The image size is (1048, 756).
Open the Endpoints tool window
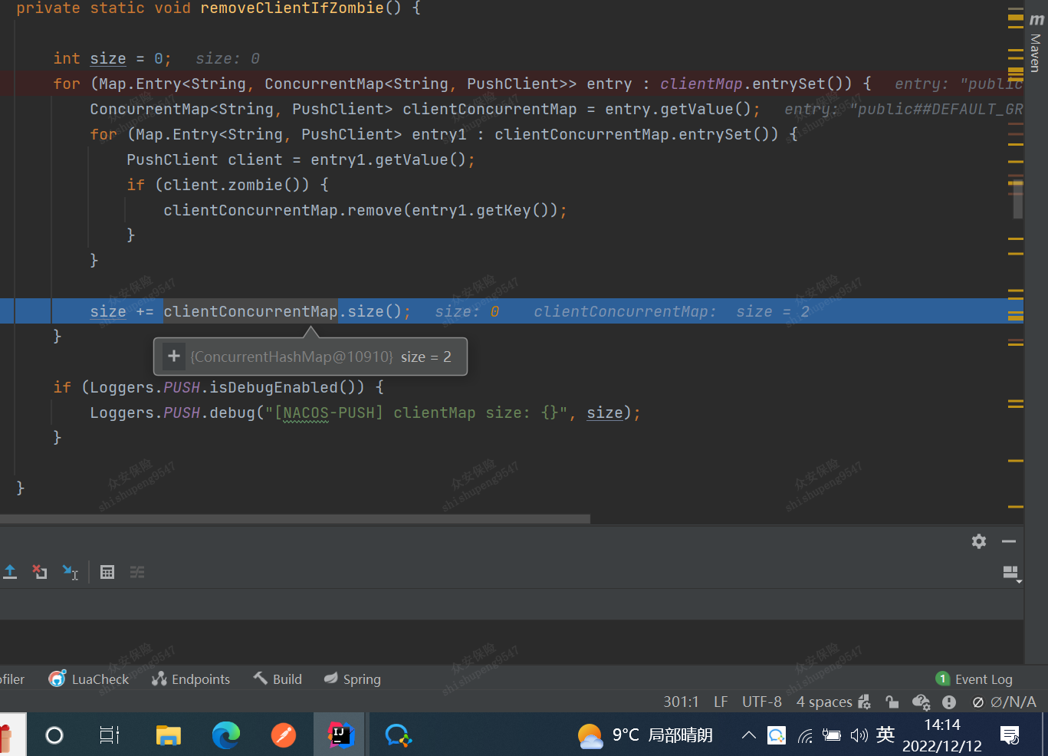tap(191, 679)
